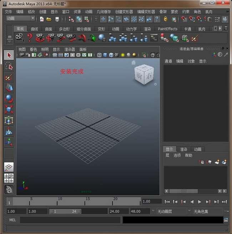Choose the Paint Selection brush tool
The image size is (232, 234).
[x=9, y=77]
